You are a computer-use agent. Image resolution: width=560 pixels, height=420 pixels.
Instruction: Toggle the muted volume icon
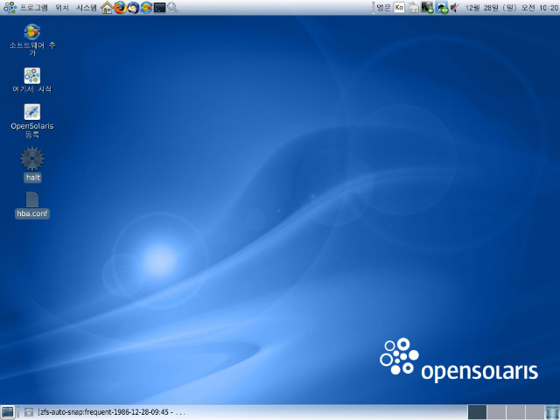pos(454,8)
